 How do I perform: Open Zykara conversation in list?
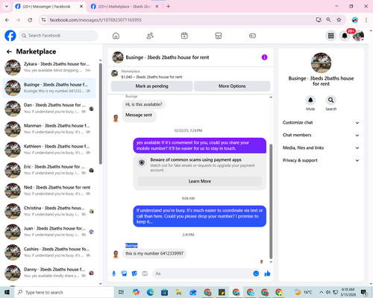click(50, 67)
